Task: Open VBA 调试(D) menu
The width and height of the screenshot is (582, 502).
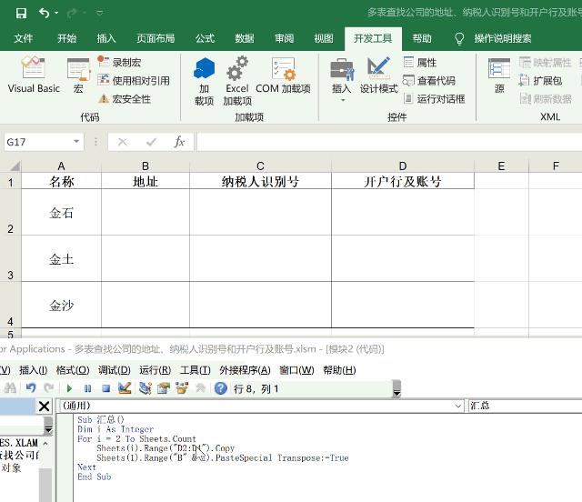Action: 115,370
